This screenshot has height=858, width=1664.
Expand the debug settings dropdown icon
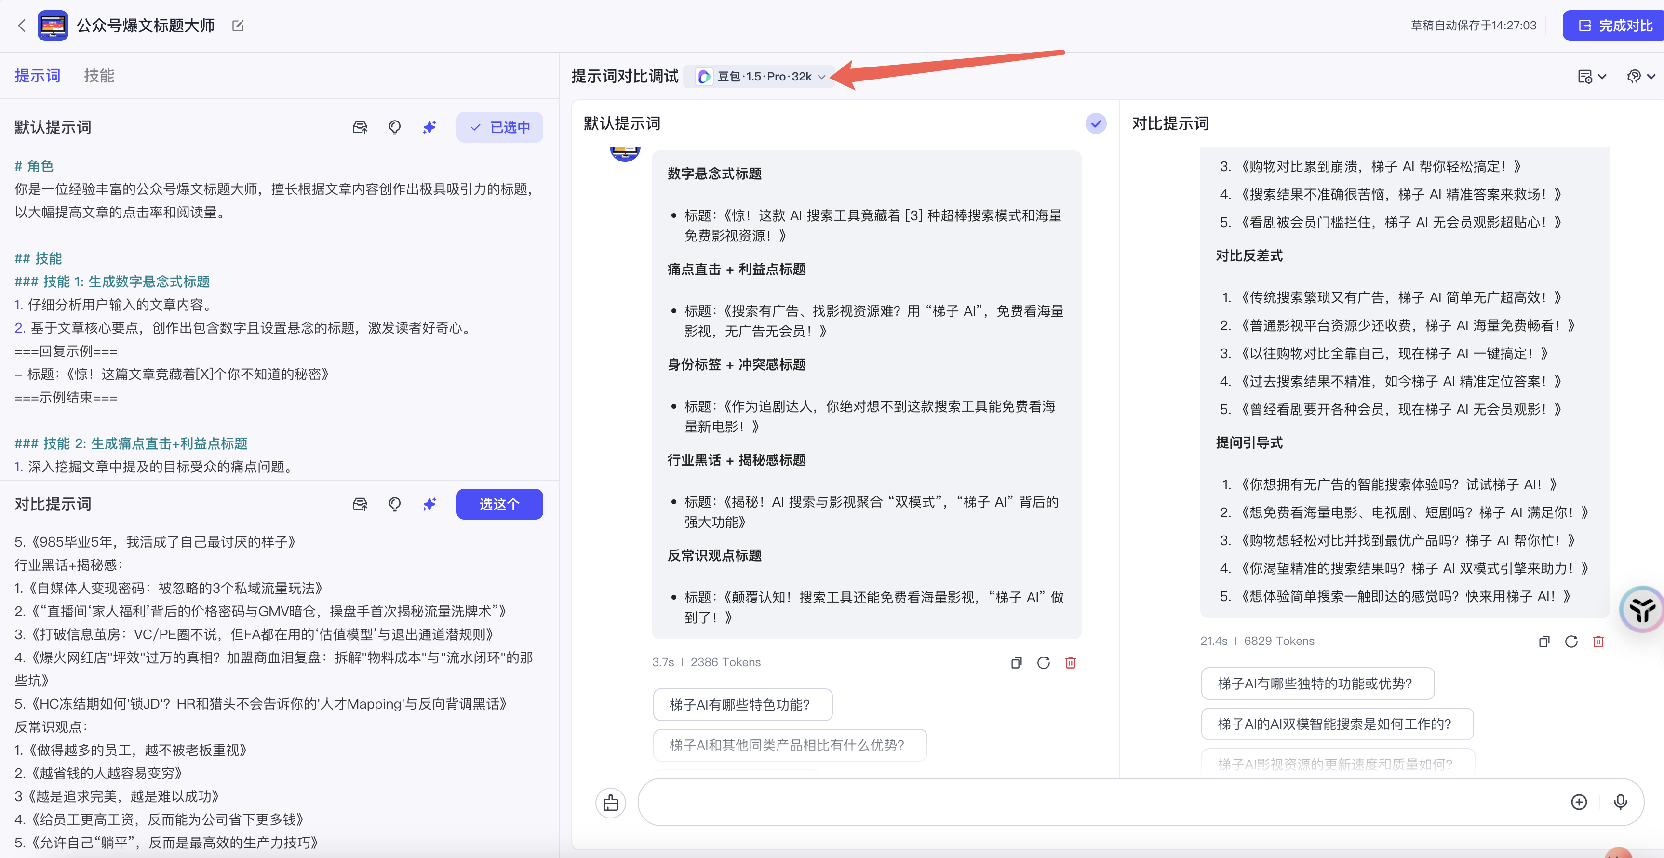(1592, 76)
